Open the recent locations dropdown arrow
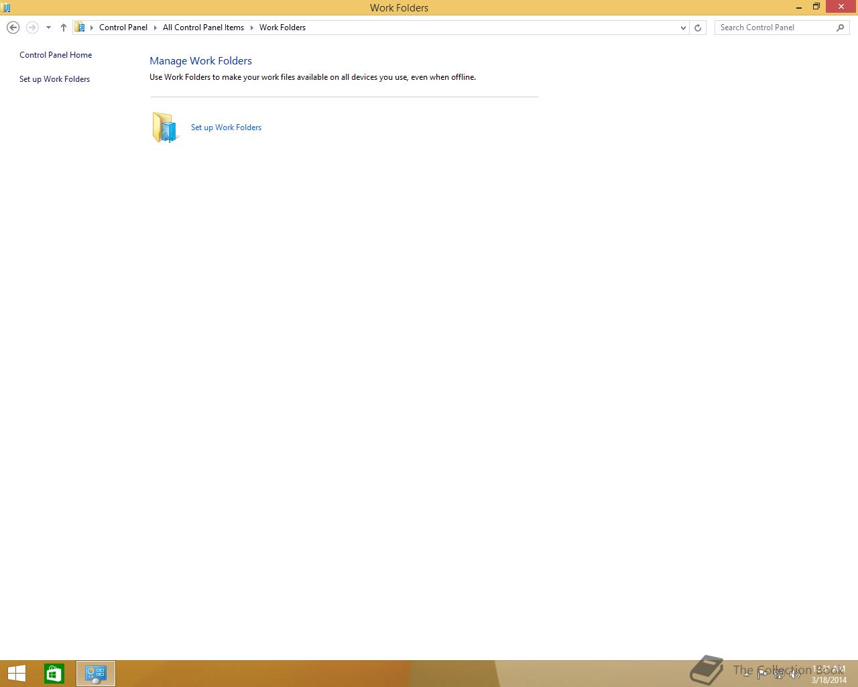This screenshot has width=858, height=687. 48,28
